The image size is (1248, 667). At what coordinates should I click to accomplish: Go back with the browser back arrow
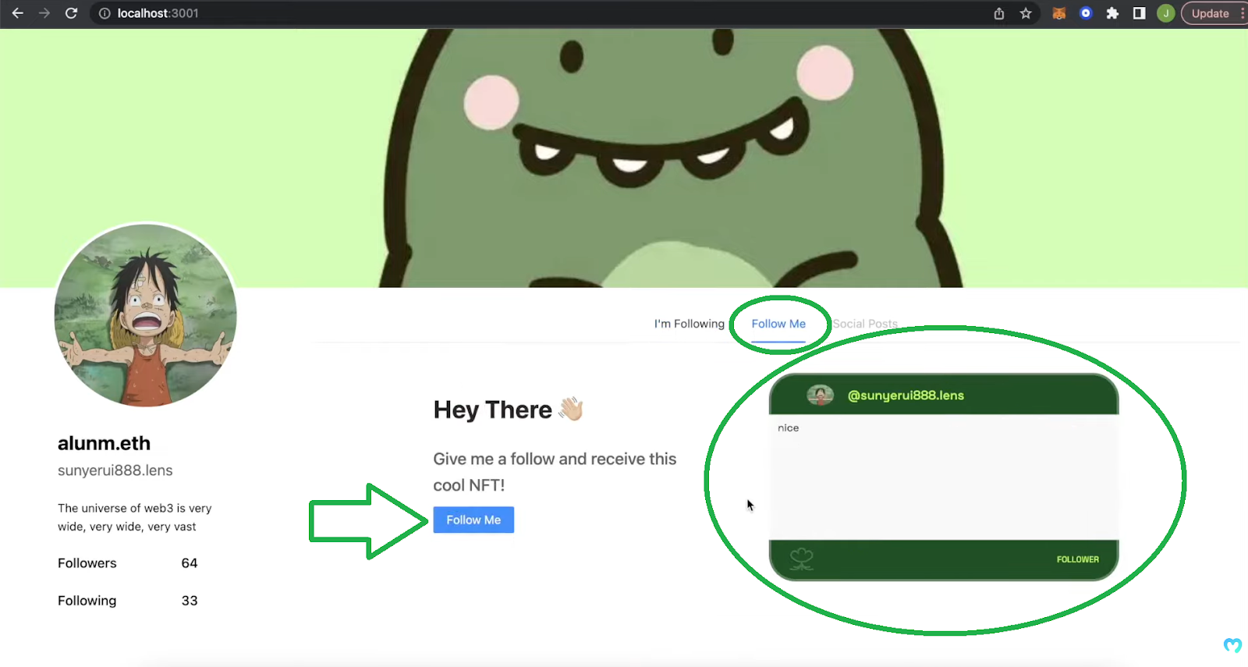pyautogui.click(x=17, y=13)
